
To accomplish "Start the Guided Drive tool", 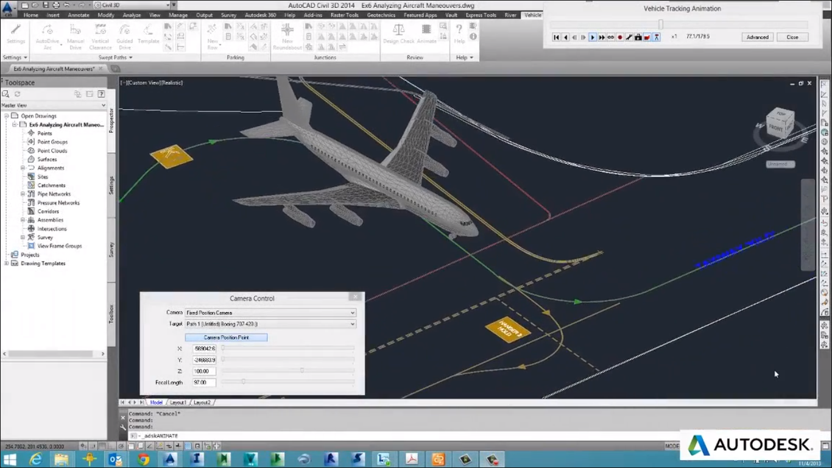I will pos(125,37).
